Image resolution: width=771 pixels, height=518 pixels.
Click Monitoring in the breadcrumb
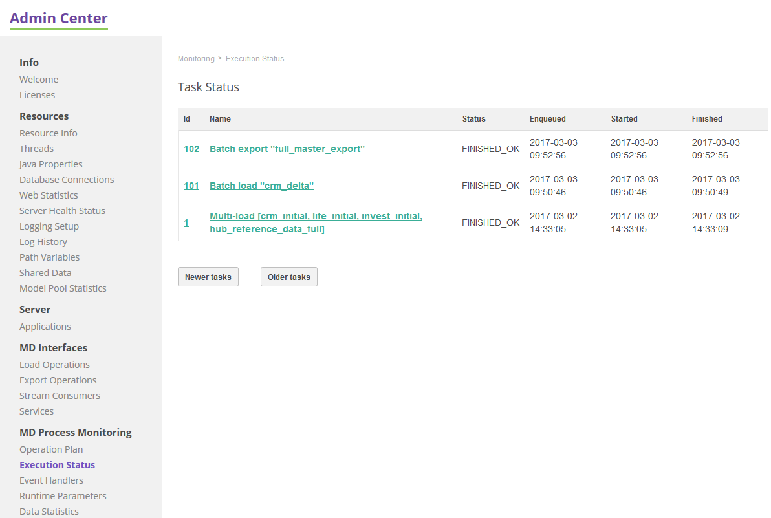point(196,59)
